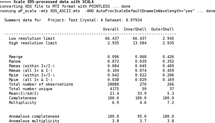Click the 'Overall' column header

click(111, 29)
